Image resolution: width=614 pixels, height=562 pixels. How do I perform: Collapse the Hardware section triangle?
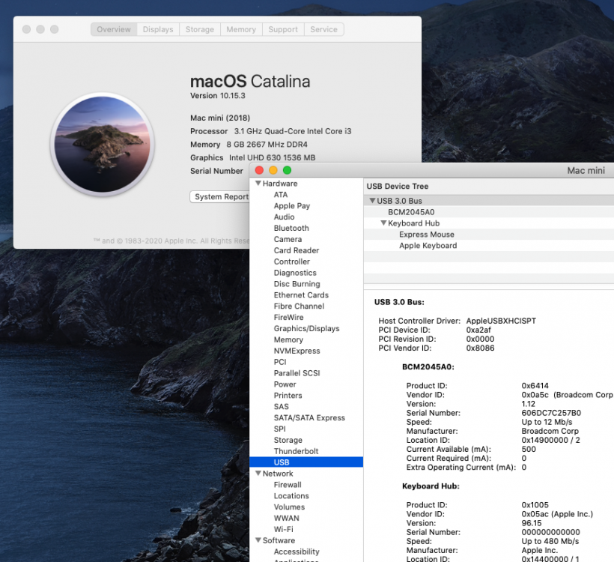tap(258, 183)
